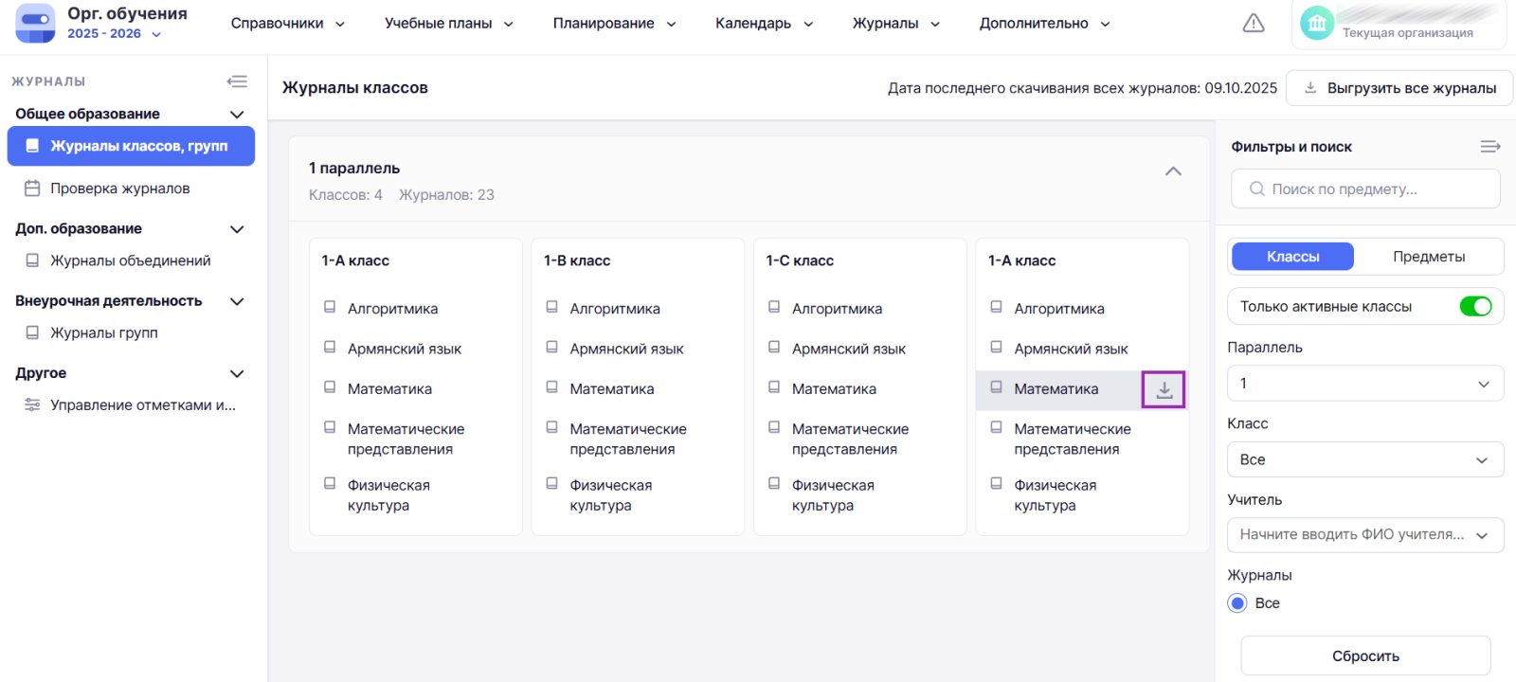
Task: Click the app logo icon top left
Action: [x=35, y=24]
